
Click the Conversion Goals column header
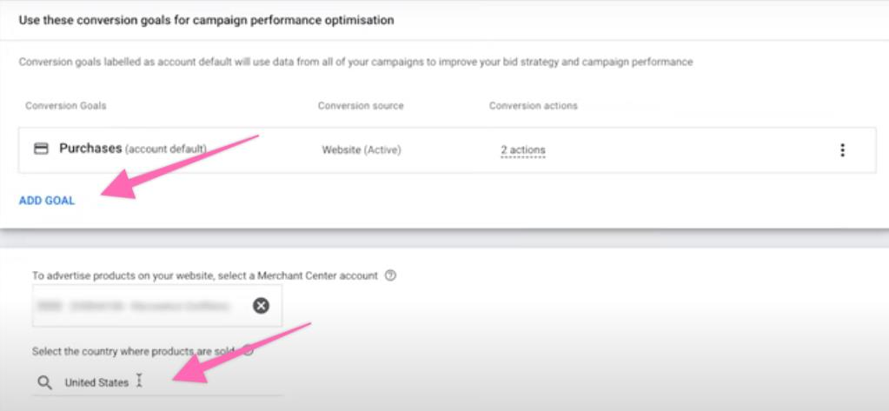(66, 106)
